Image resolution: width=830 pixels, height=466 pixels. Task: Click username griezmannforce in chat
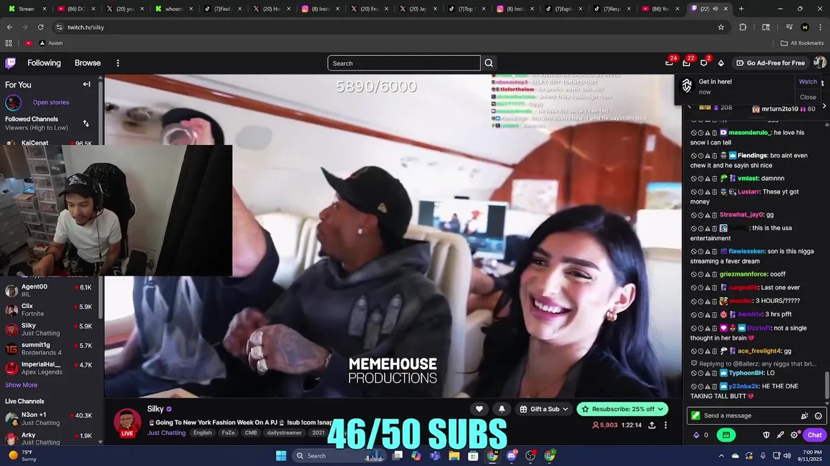(x=743, y=274)
